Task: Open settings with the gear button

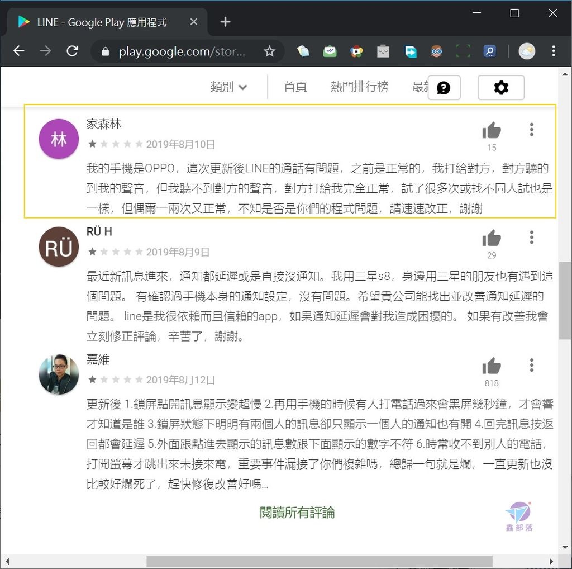Action: pos(501,88)
